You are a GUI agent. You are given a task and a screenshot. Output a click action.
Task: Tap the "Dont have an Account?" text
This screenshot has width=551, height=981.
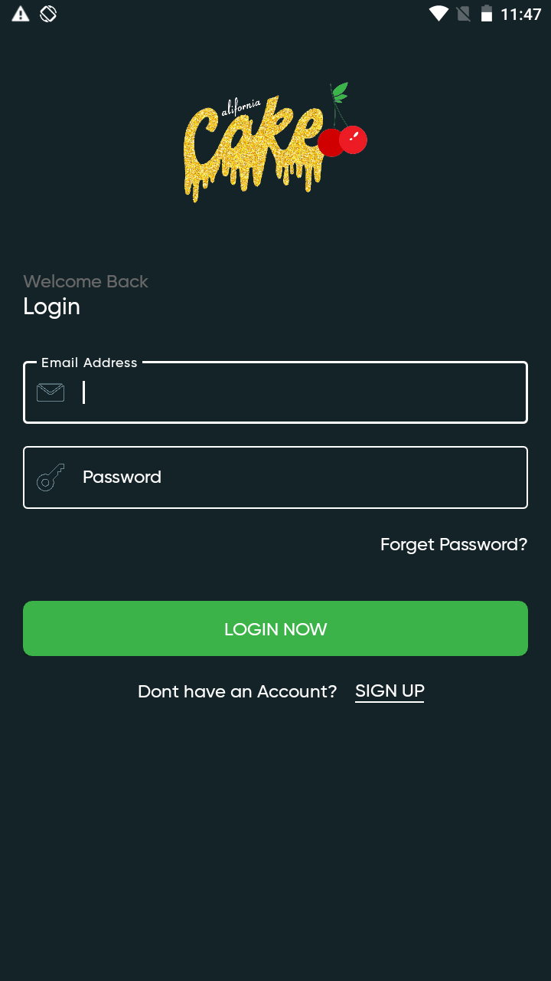tap(237, 691)
